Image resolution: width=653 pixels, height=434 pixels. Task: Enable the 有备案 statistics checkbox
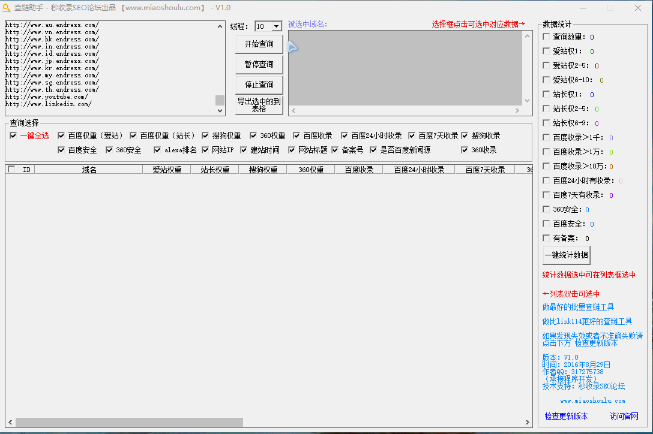pyautogui.click(x=546, y=238)
